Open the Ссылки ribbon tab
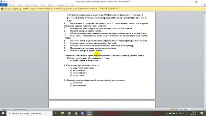 click(43, 5)
